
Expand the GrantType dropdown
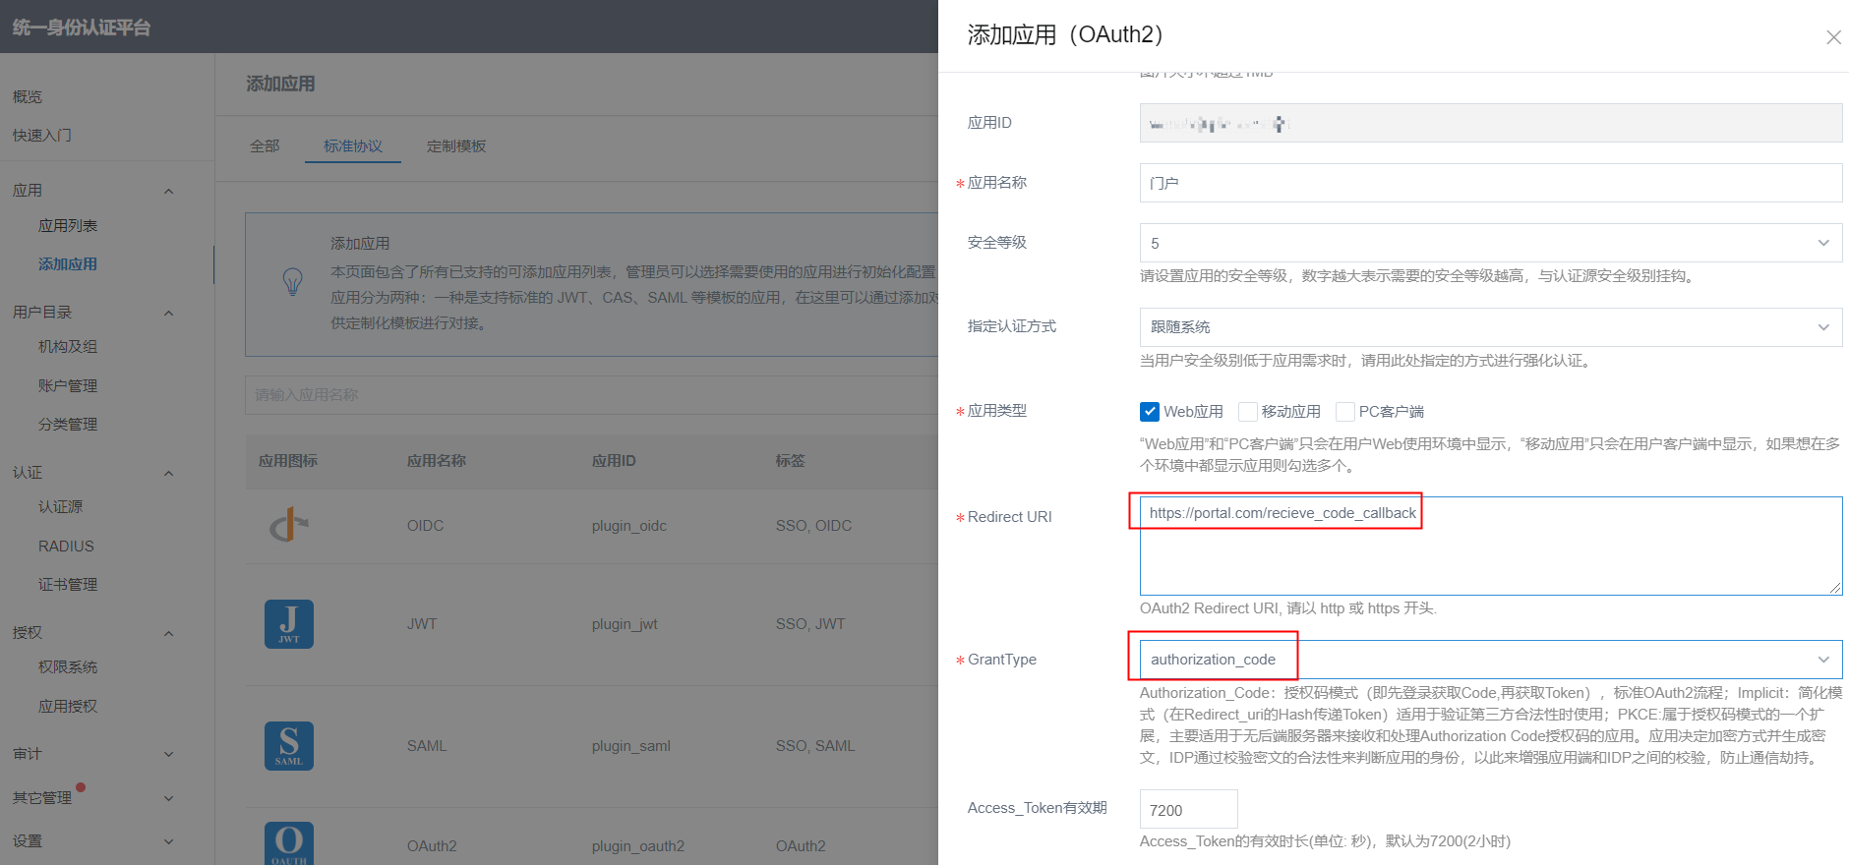(1490, 660)
